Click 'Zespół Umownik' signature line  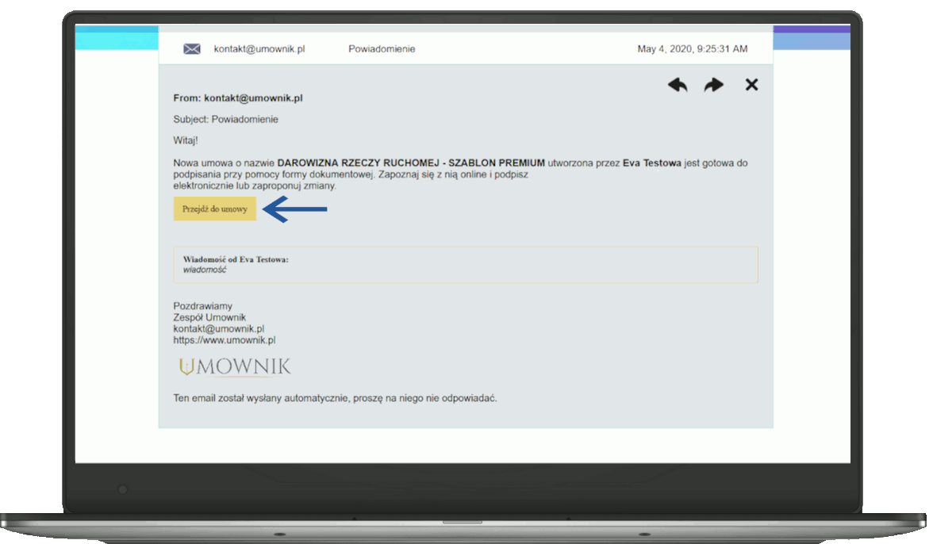coord(209,317)
